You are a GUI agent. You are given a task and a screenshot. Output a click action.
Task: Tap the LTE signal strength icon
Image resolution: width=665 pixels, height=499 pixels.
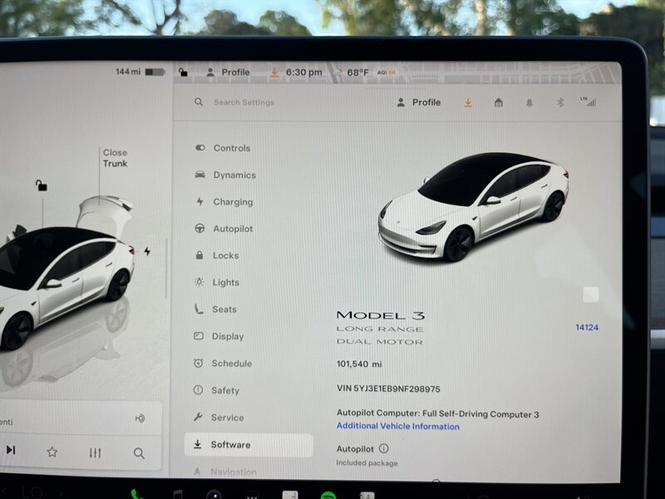[x=589, y=101]
